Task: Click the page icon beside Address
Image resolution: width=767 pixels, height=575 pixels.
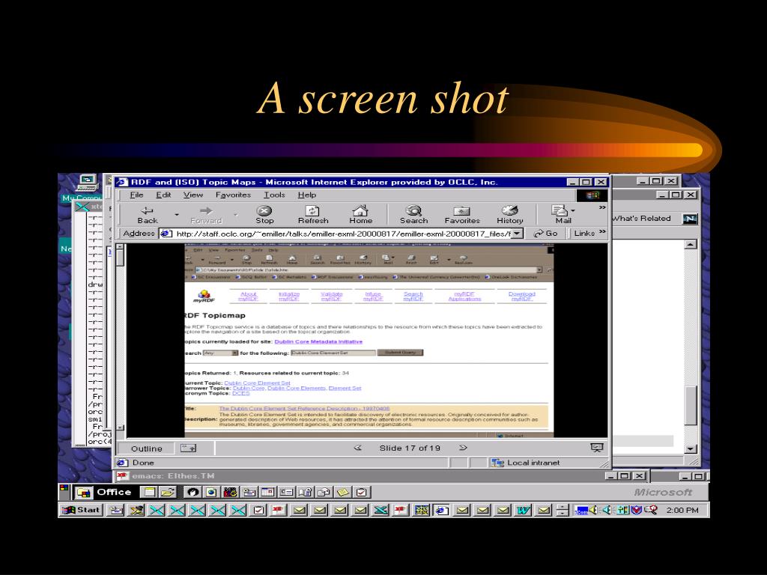Action: [x=166, y=234]
